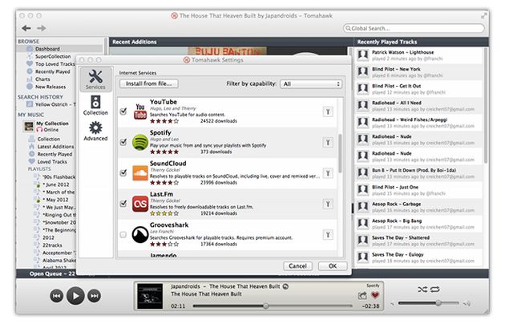This screenshot has height=324, width=505.
Task: Open New Releases in the sidebar
Action: 50,87
